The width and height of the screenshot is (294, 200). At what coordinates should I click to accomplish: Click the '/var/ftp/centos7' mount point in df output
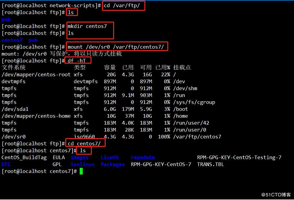coord(197,137)
